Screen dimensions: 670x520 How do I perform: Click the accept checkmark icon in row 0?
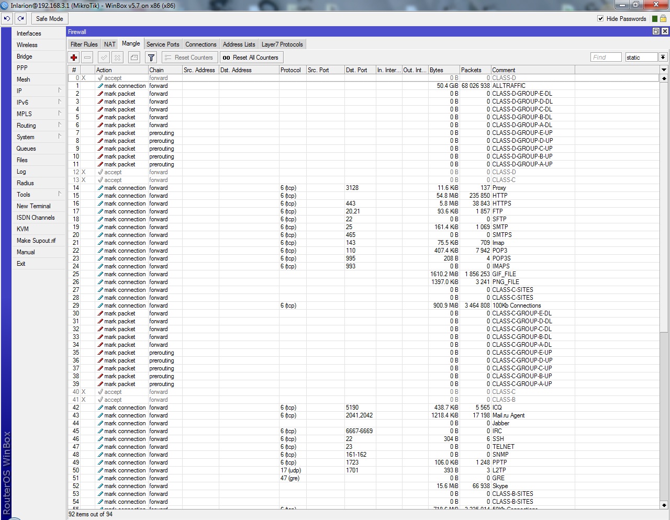tap(100, 78)
